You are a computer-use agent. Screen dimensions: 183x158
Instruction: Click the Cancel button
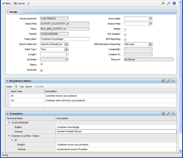(19, 3)
